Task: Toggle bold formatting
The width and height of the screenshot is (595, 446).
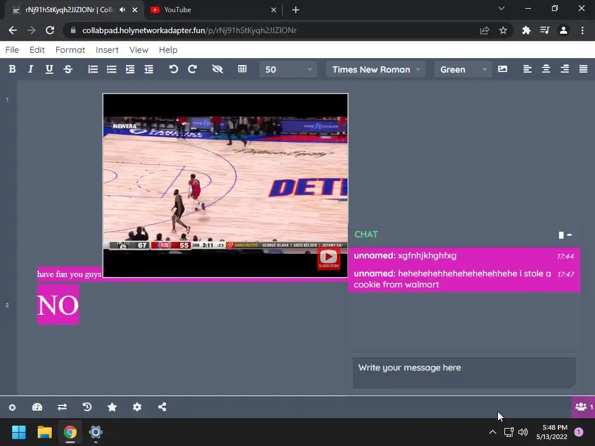Action: (x=12, y=69)
